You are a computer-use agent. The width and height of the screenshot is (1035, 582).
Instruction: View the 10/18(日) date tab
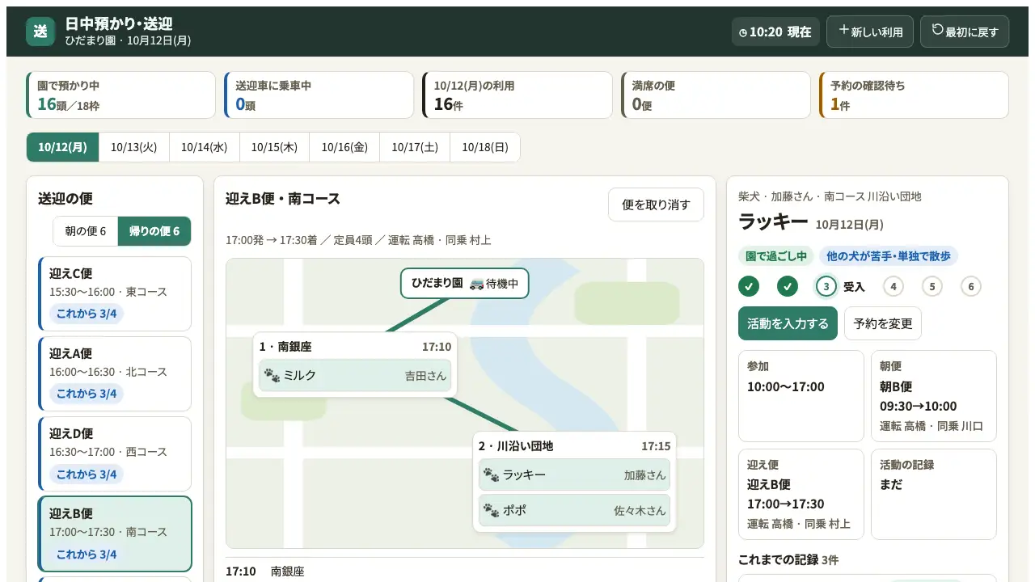pos(485,147)
